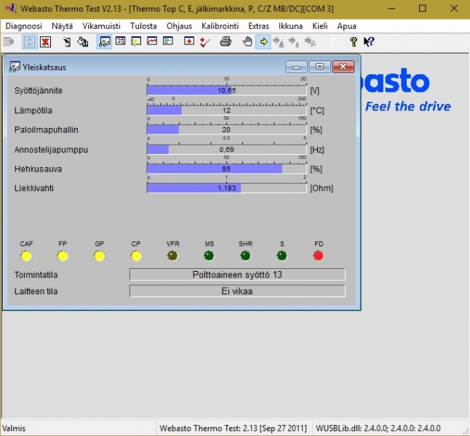Click the red line graph toolbar icon
The image size is (470, 436).
pos(152,42)
